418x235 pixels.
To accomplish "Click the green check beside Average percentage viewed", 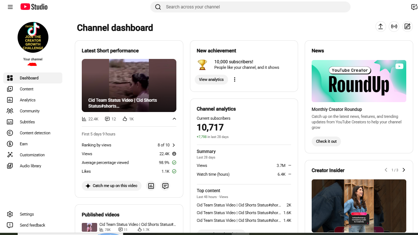I will tap(174, 163).
